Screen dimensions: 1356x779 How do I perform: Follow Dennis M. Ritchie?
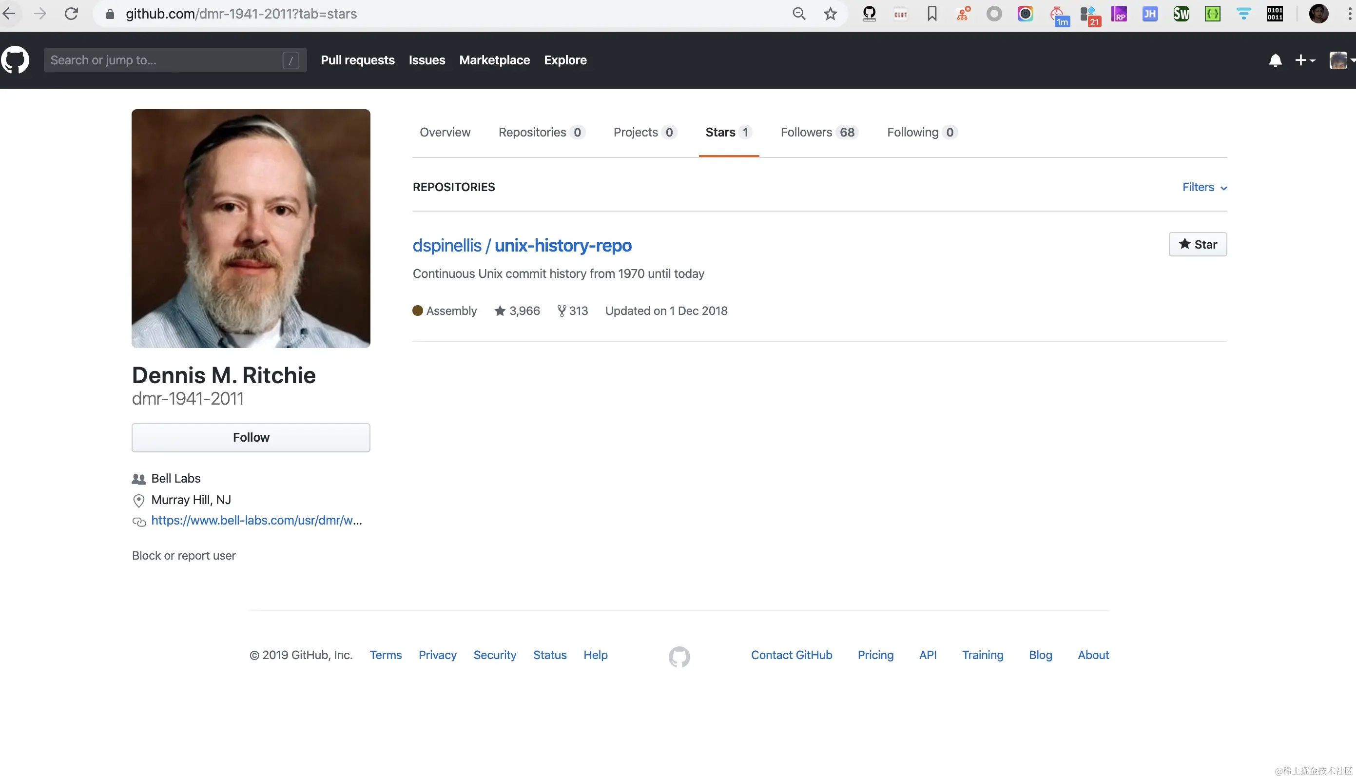point(251,438)
